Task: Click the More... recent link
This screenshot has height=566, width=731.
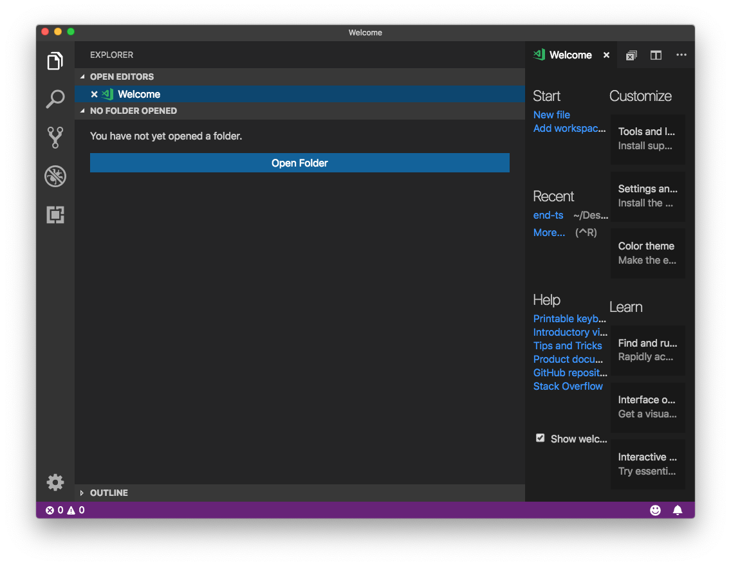Action: 549,232
